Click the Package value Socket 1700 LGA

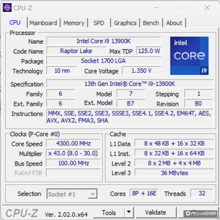click(x=103, y=61)
